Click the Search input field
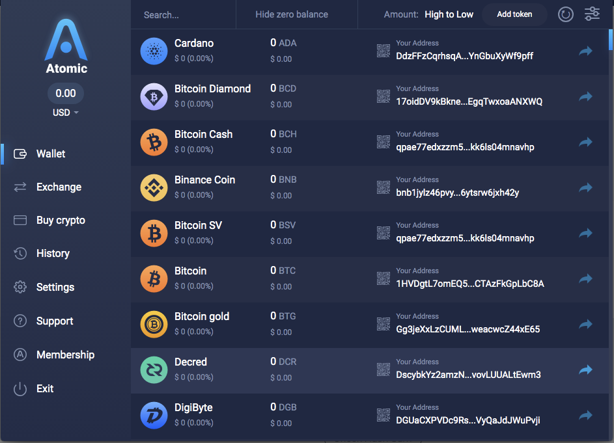Screen dimensions: 614x443 click(x=182, y=14)
